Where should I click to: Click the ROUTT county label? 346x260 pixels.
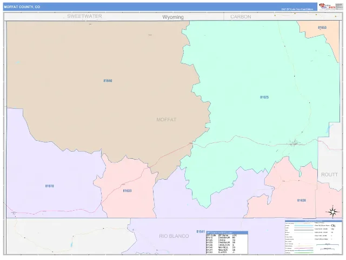329,174
